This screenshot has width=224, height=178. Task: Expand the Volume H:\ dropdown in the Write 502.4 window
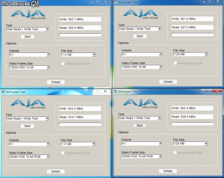coord(142,143)
